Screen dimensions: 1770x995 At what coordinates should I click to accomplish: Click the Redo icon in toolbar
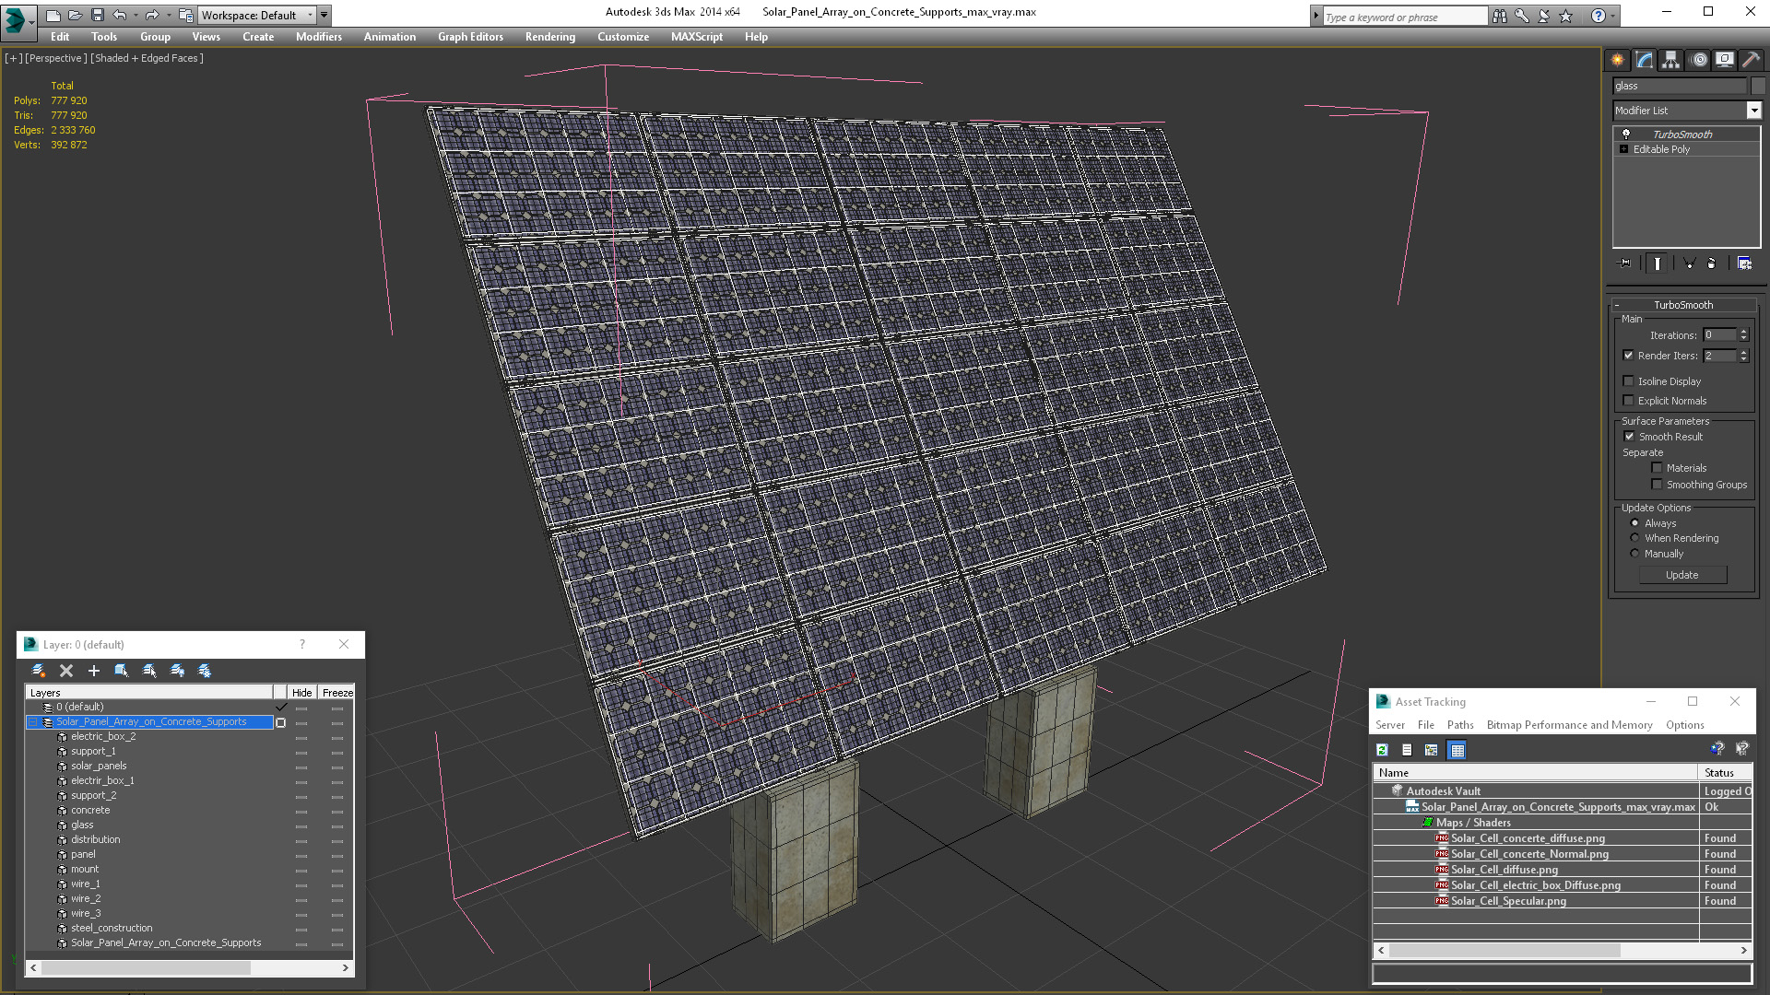[x=151, y=14]
